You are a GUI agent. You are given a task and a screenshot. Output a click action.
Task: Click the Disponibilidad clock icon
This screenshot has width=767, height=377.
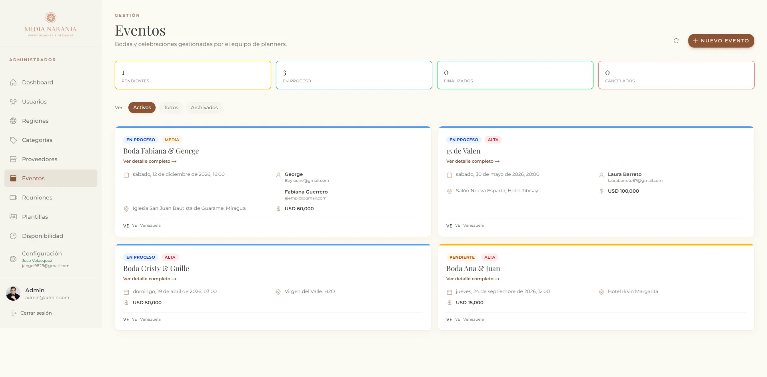(13, 236)
